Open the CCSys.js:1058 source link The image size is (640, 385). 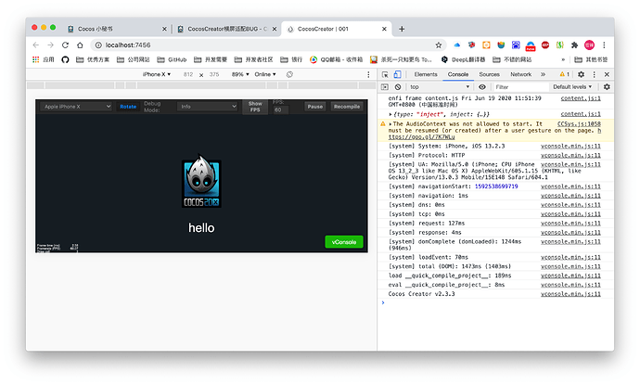pos(579,123)
